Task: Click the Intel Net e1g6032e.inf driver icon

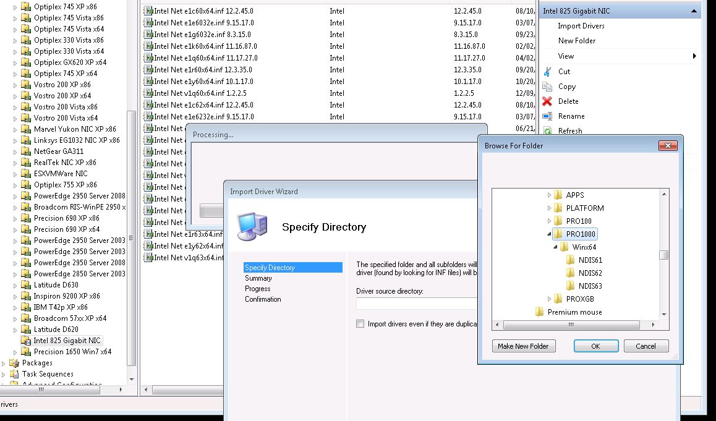Action: pos(148,34)
